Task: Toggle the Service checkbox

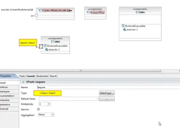Action: click(x=38, y=109)
